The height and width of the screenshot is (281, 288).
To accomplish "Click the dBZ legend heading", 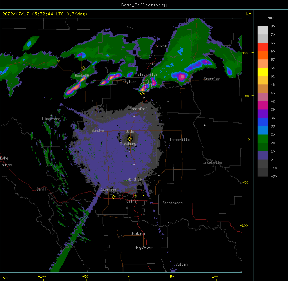I will pyautogui.click(x=271, y=18).
